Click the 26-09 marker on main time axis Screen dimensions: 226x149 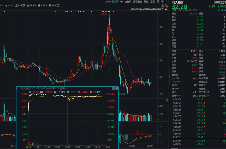point(150,146)
